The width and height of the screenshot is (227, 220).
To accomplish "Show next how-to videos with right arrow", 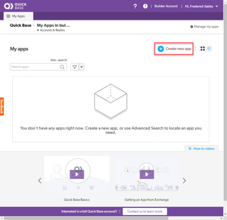I will [184, 181].
